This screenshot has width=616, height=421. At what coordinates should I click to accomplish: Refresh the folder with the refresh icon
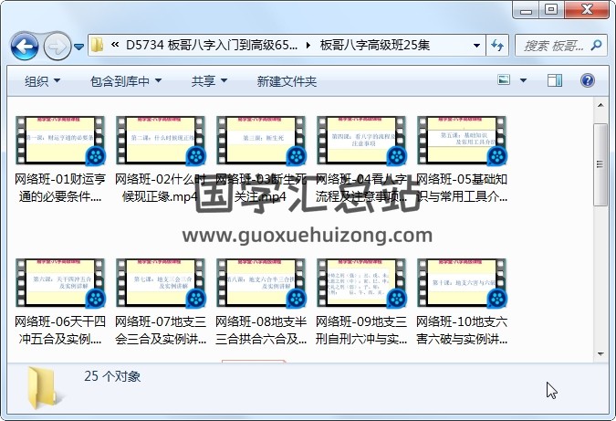pyautogui.click(x=497, y=46)
